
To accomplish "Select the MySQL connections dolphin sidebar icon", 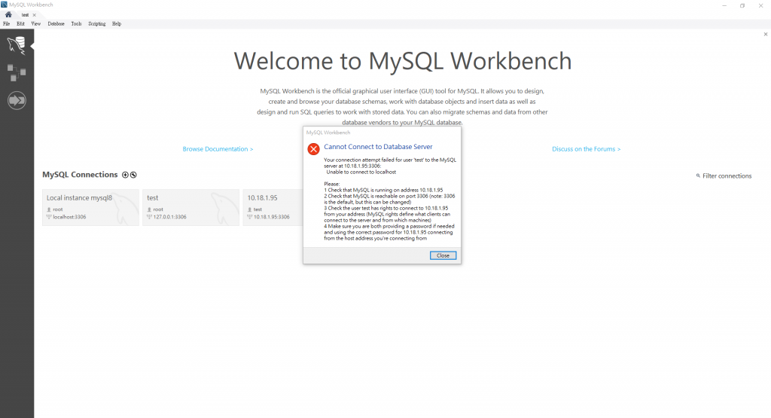I will pos(17,45).
